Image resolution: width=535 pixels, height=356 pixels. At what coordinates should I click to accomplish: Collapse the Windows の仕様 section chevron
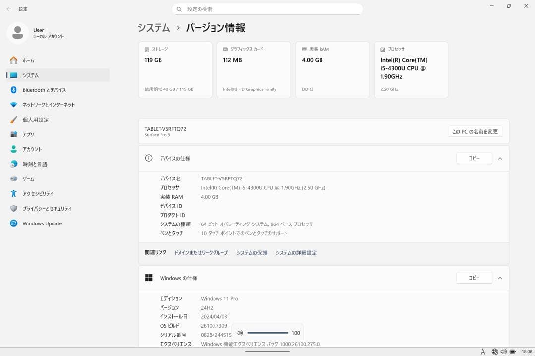500,278
